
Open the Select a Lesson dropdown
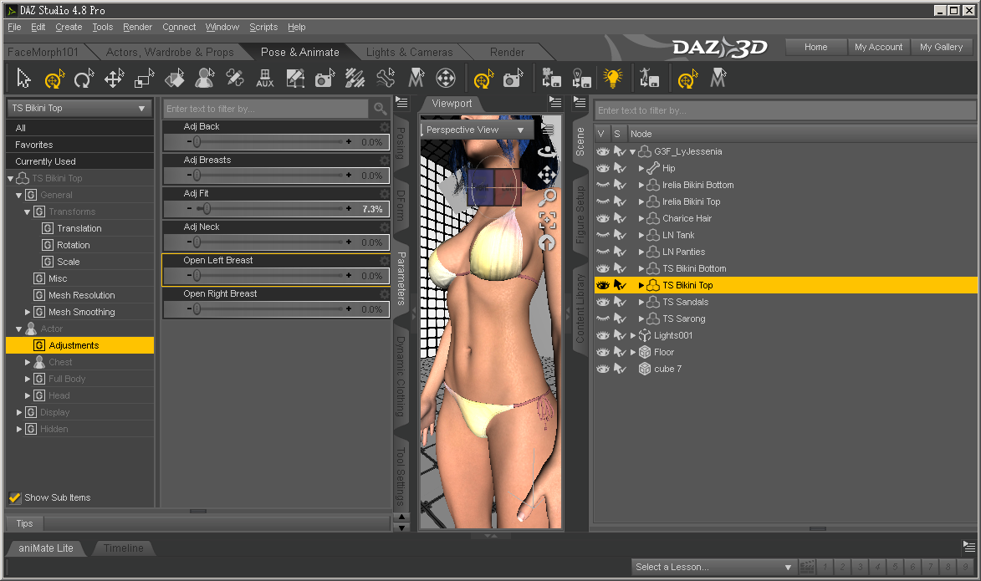point(713,568)
